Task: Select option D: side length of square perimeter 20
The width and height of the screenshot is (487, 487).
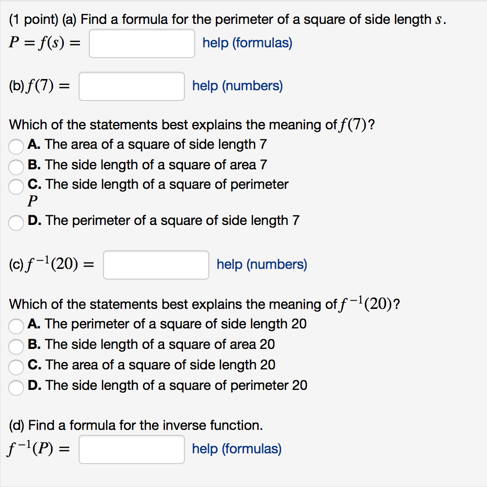Action: pyautogui.click(x=16, y=388)
